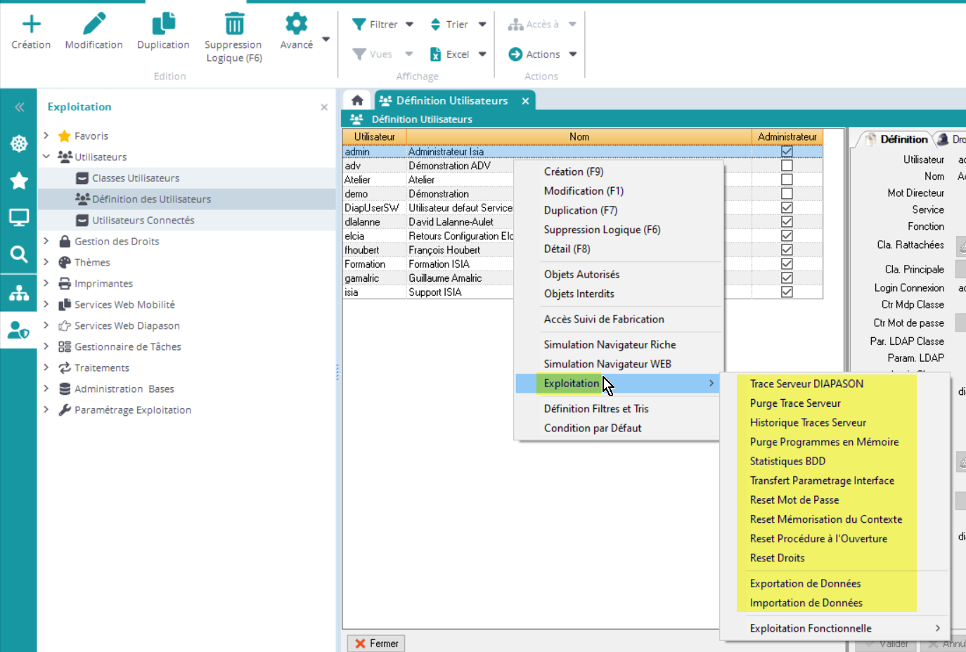Collapse sidebar with double chevron icon
Image resolution: width=966 pixels, height=652 pixels.
(x=19, y=107)
